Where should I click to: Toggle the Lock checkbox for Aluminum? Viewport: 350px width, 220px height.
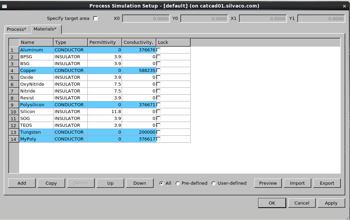(x=159, y=50)
